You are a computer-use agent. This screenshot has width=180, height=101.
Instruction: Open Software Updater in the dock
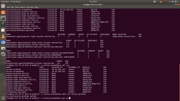click(3, 54)
